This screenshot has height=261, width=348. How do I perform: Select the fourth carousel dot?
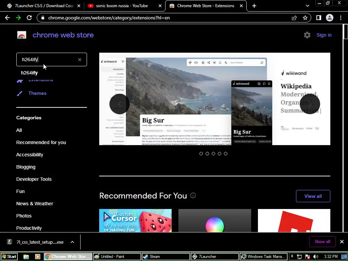[220, 154]
